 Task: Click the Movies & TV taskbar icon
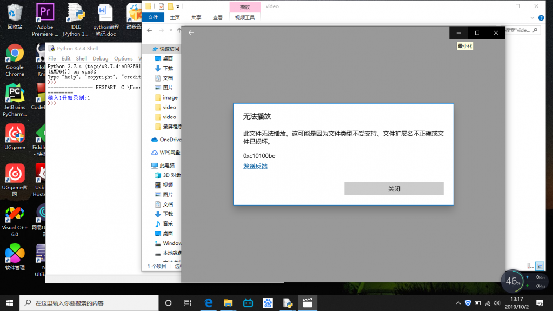click(x=308, y=303)
